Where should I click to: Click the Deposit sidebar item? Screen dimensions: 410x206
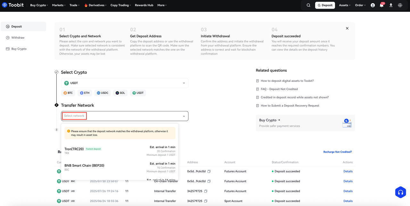tap(23, 27)
